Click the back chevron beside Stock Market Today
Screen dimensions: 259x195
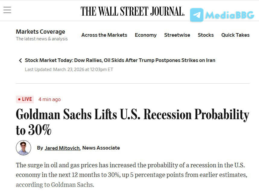(x=21, y=60)
